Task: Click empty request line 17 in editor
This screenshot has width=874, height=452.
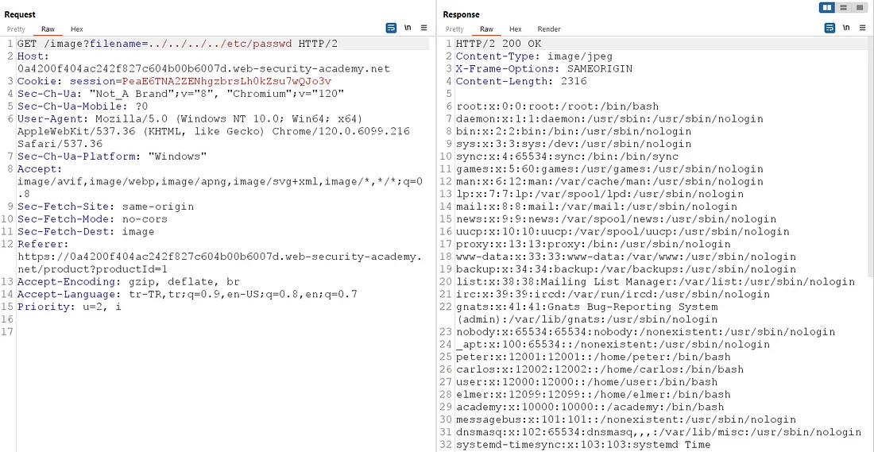Action: (x=223, y=331)
